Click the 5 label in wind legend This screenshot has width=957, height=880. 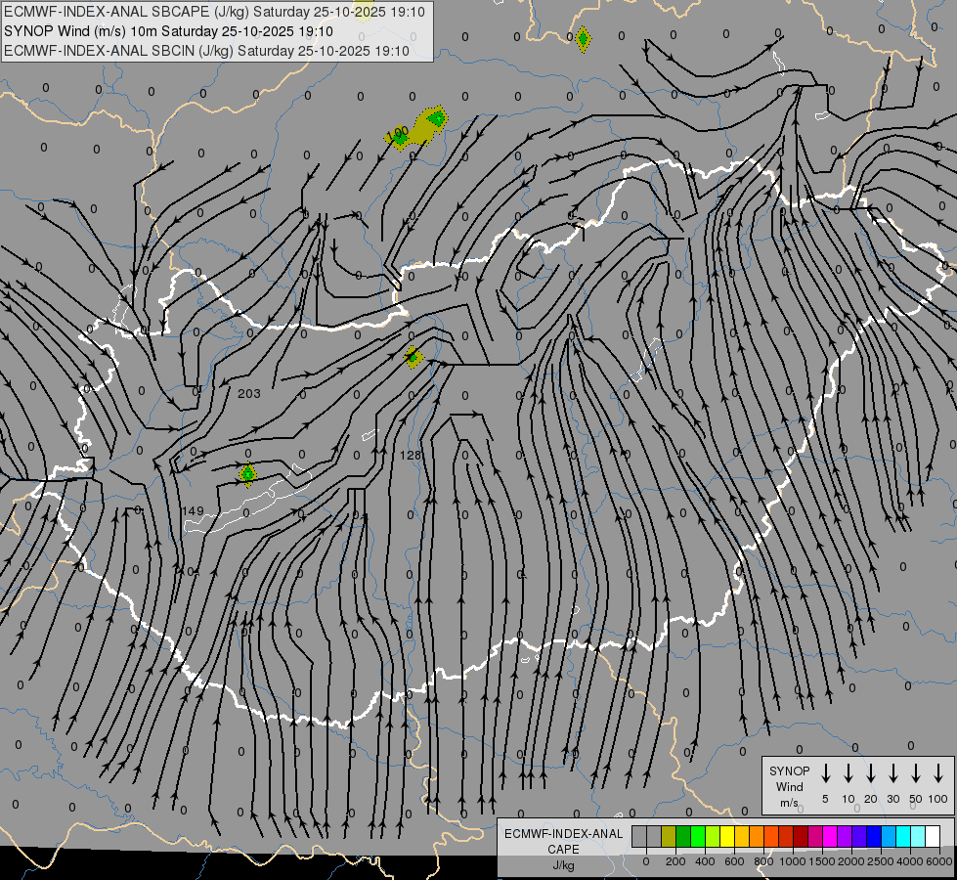(825, 799)
